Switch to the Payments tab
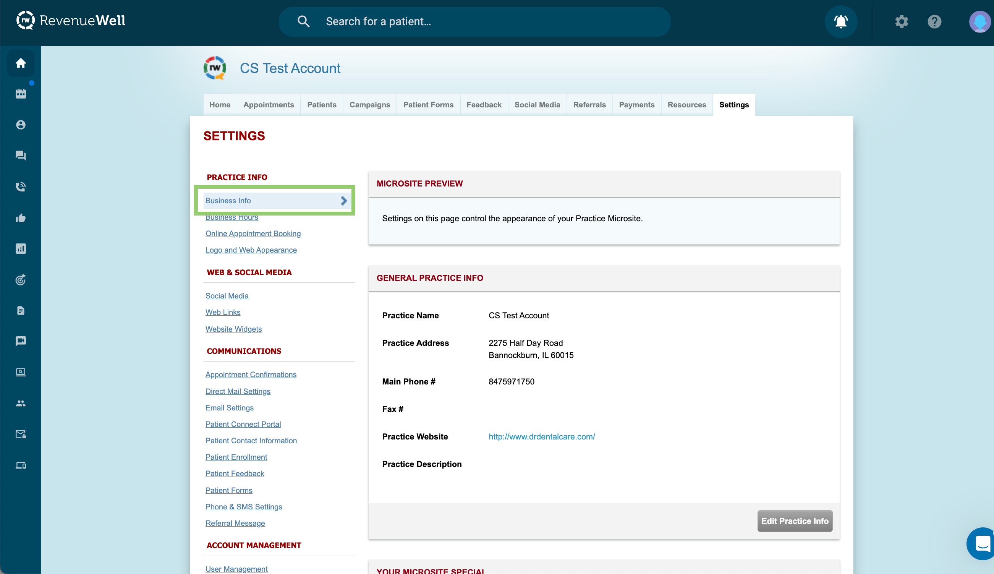This screenshot has width=994, height=574. [636, 105]
